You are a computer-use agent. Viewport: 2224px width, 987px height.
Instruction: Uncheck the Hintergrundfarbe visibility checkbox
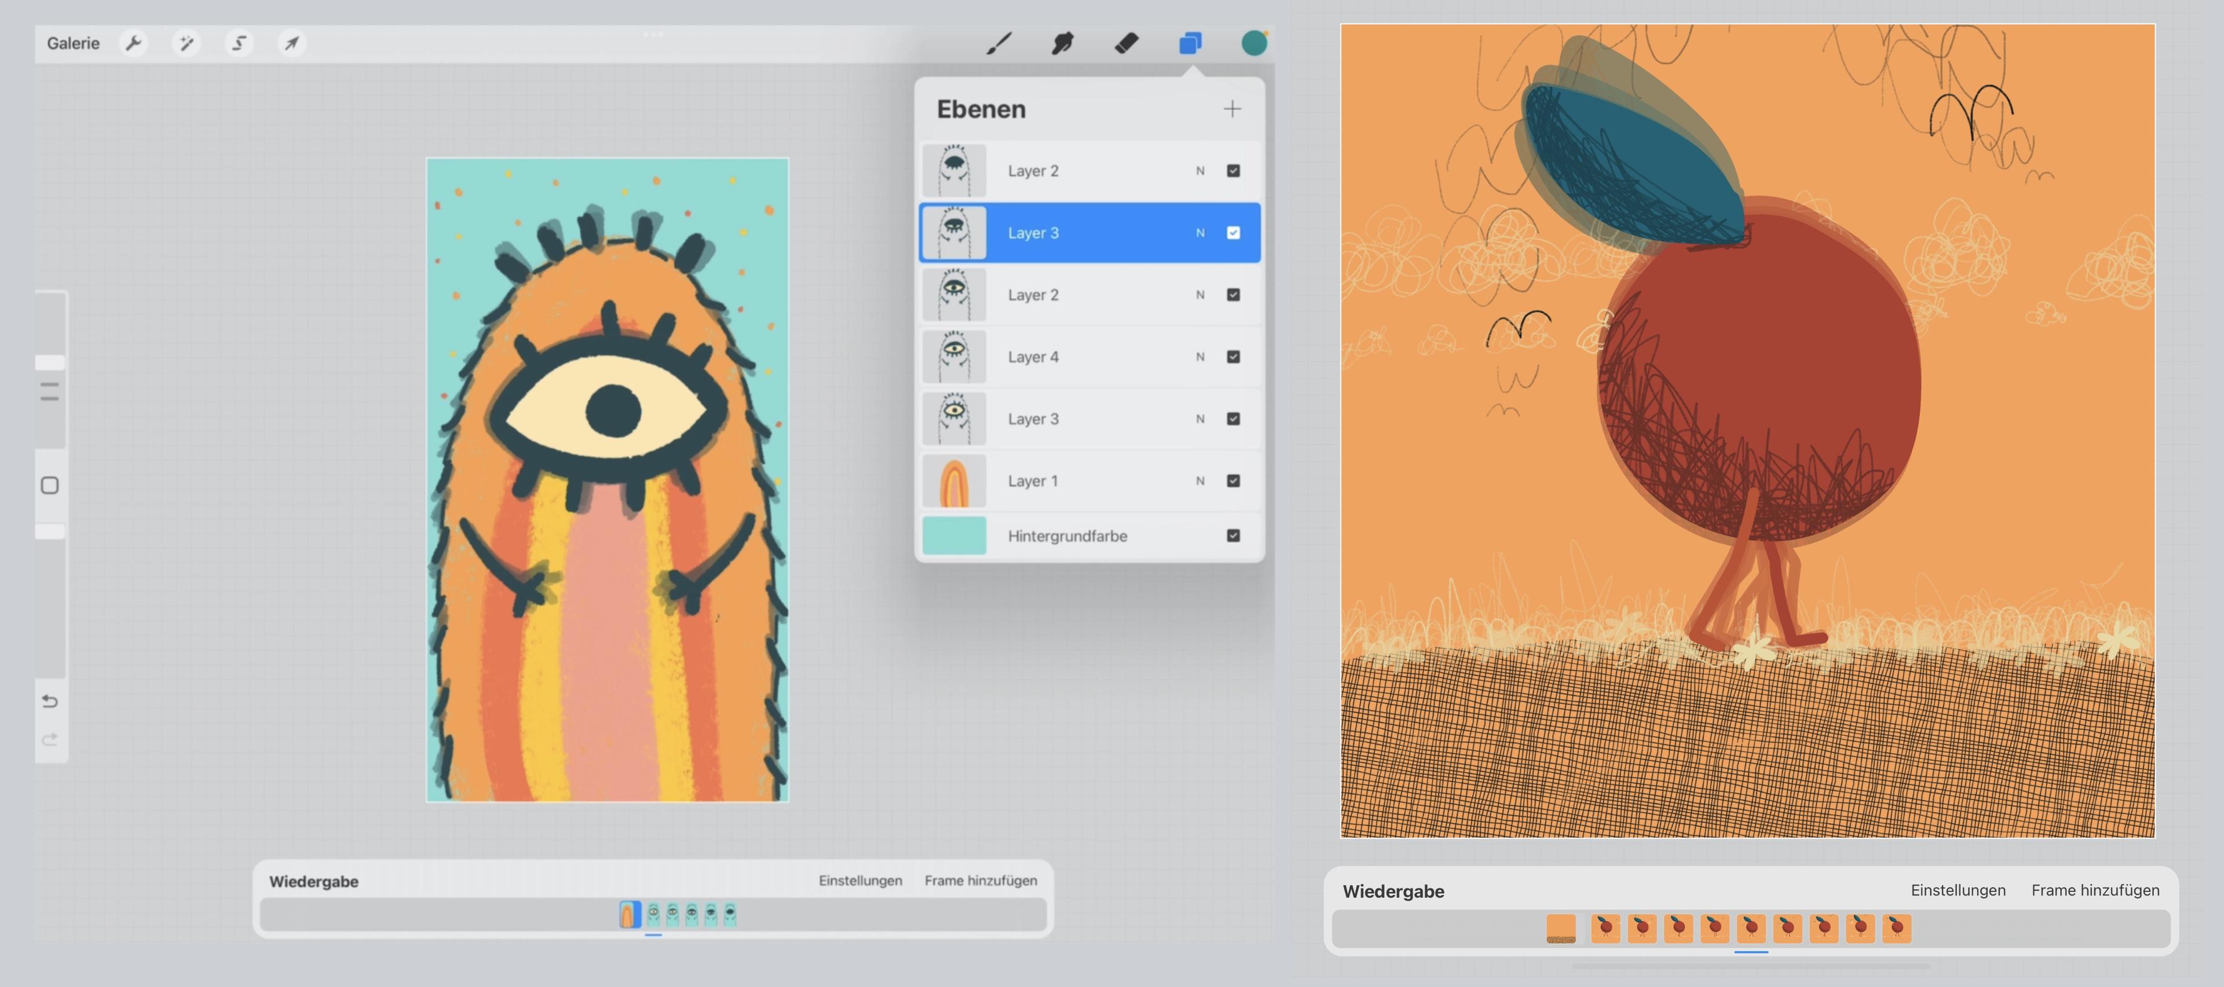1234,536
